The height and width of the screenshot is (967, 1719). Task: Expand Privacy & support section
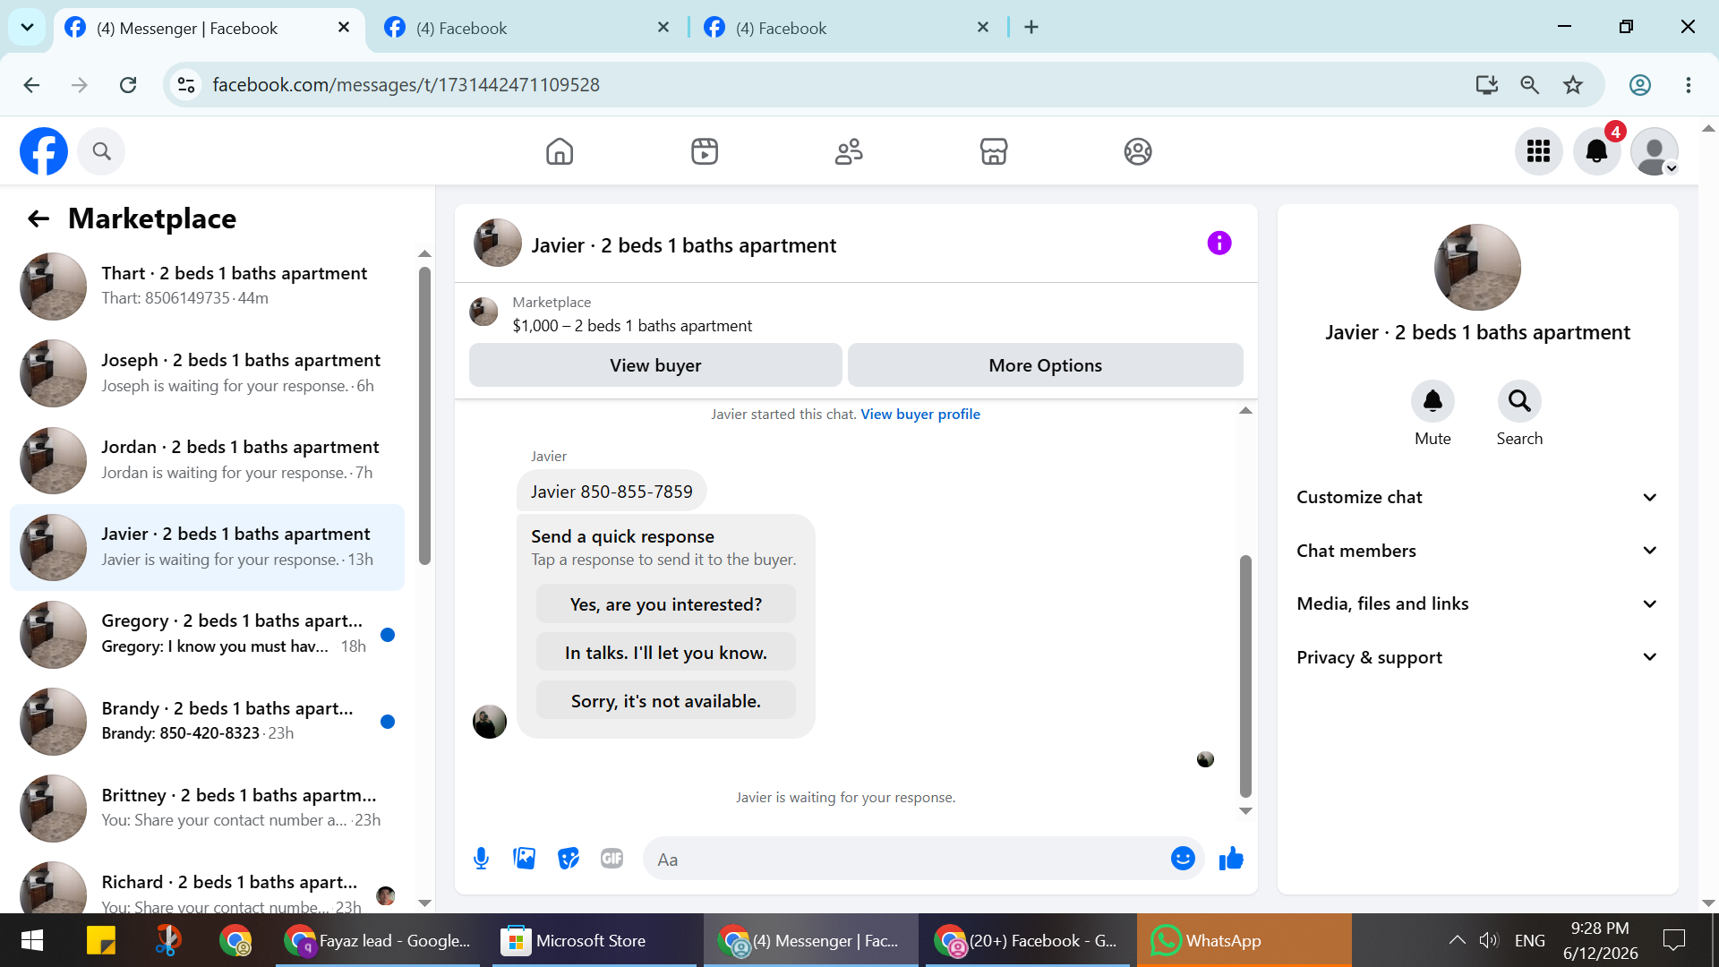tap(1477, 657)
